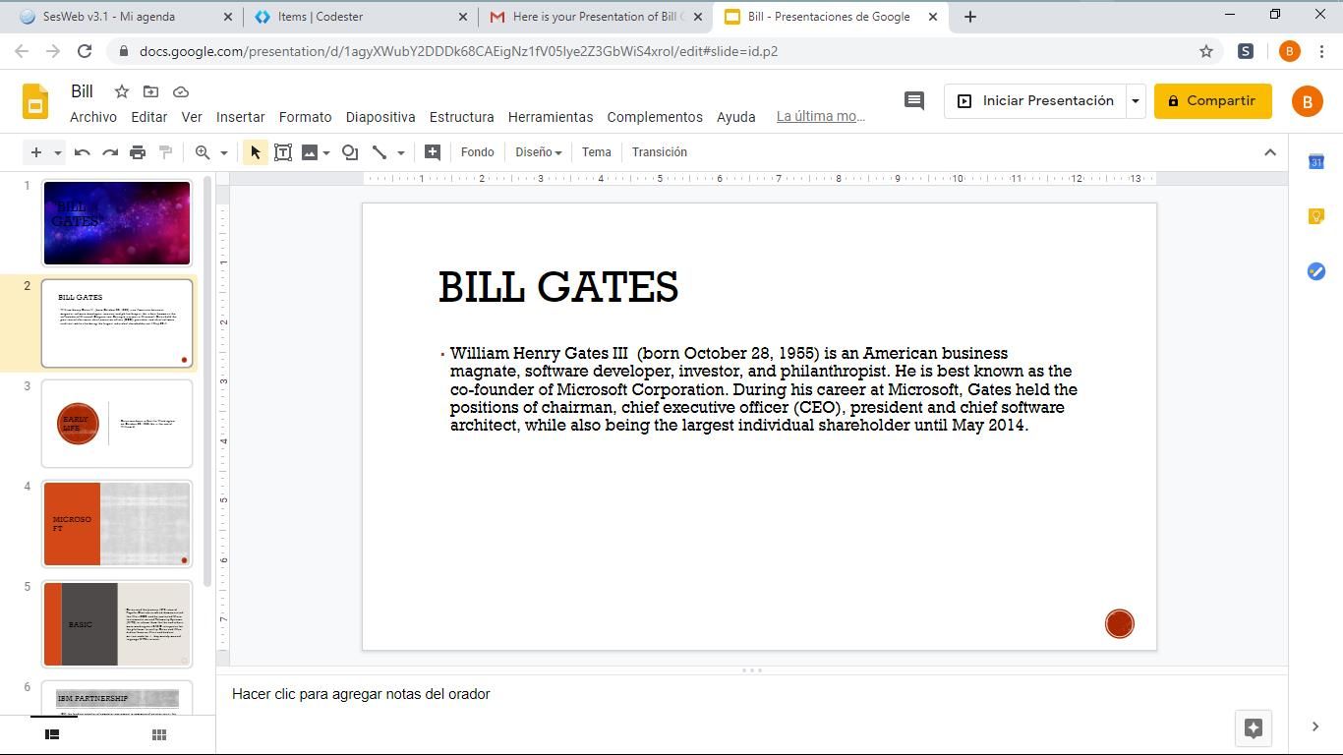This screenshot has height=755, width=1343.
Task: Move presentation to folder icon
Action: pos(151,91)
